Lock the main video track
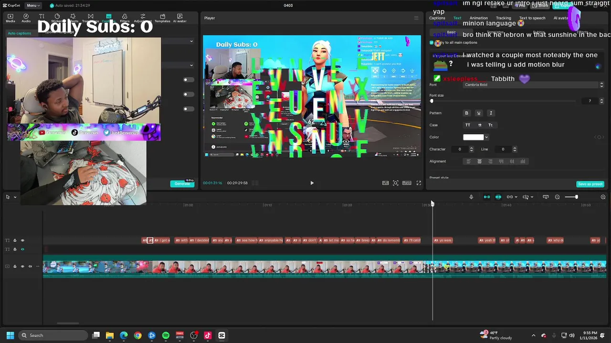The width and height of the screenshot is (611, 343). 15,266
